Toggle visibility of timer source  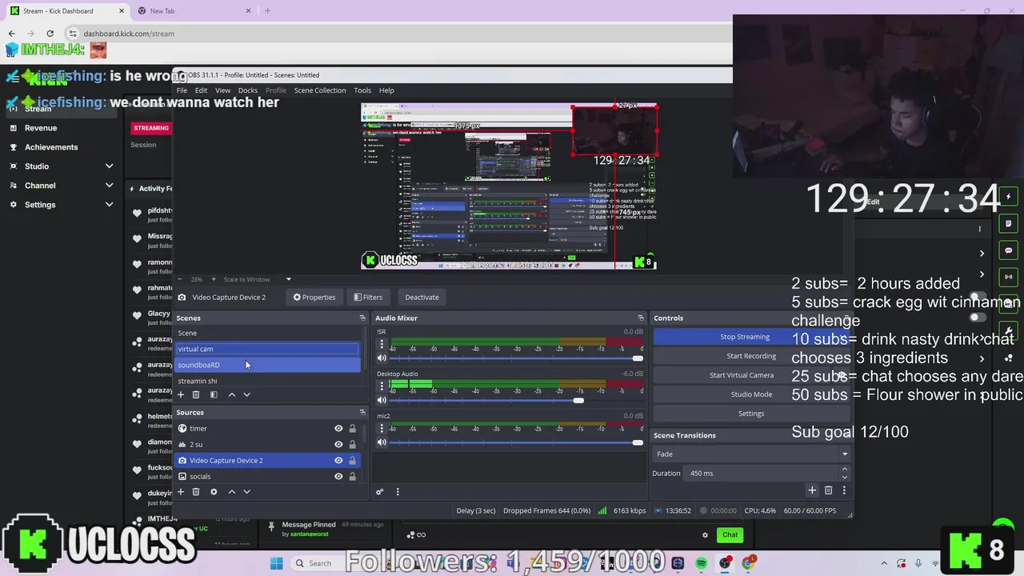tap(338, 429)
